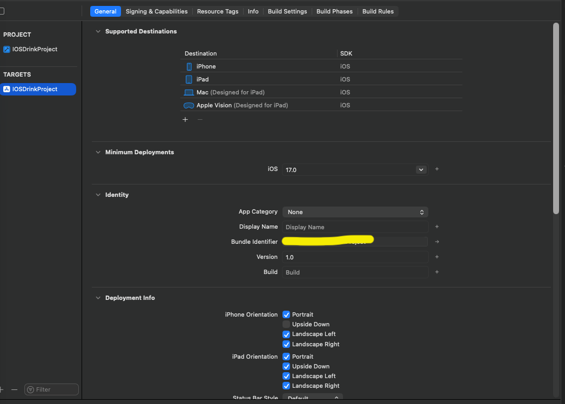The height and width of the screenshot is (404, 565).
Task: Collapse the Supported Destinations section
Action: 98,31
